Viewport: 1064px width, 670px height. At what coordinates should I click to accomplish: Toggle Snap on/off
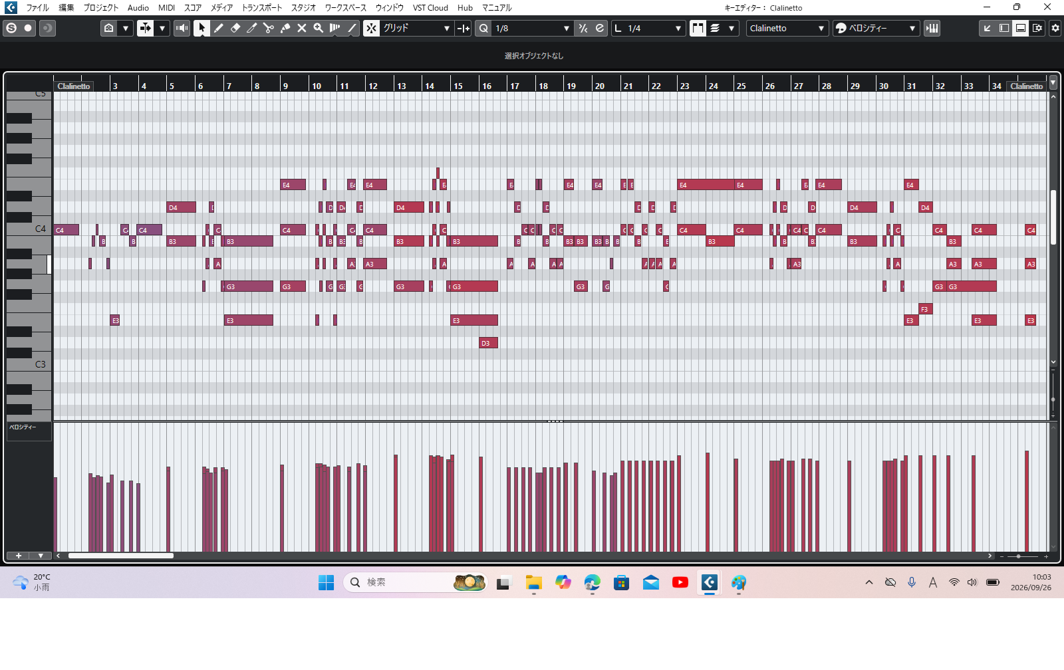click(372, 28)
